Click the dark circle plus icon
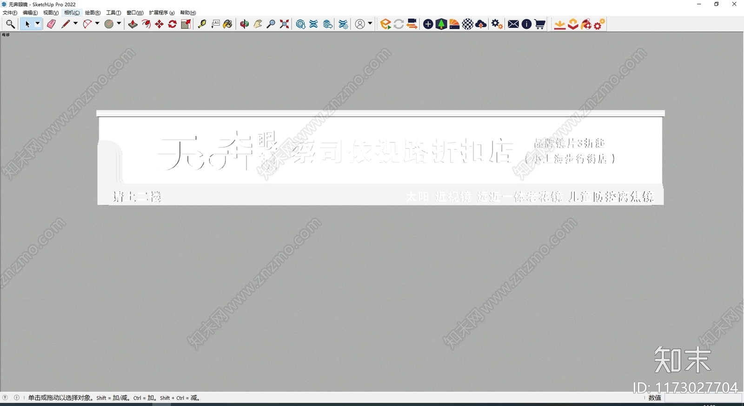This screenshot has height=406, width=744. tap(428, 24)
